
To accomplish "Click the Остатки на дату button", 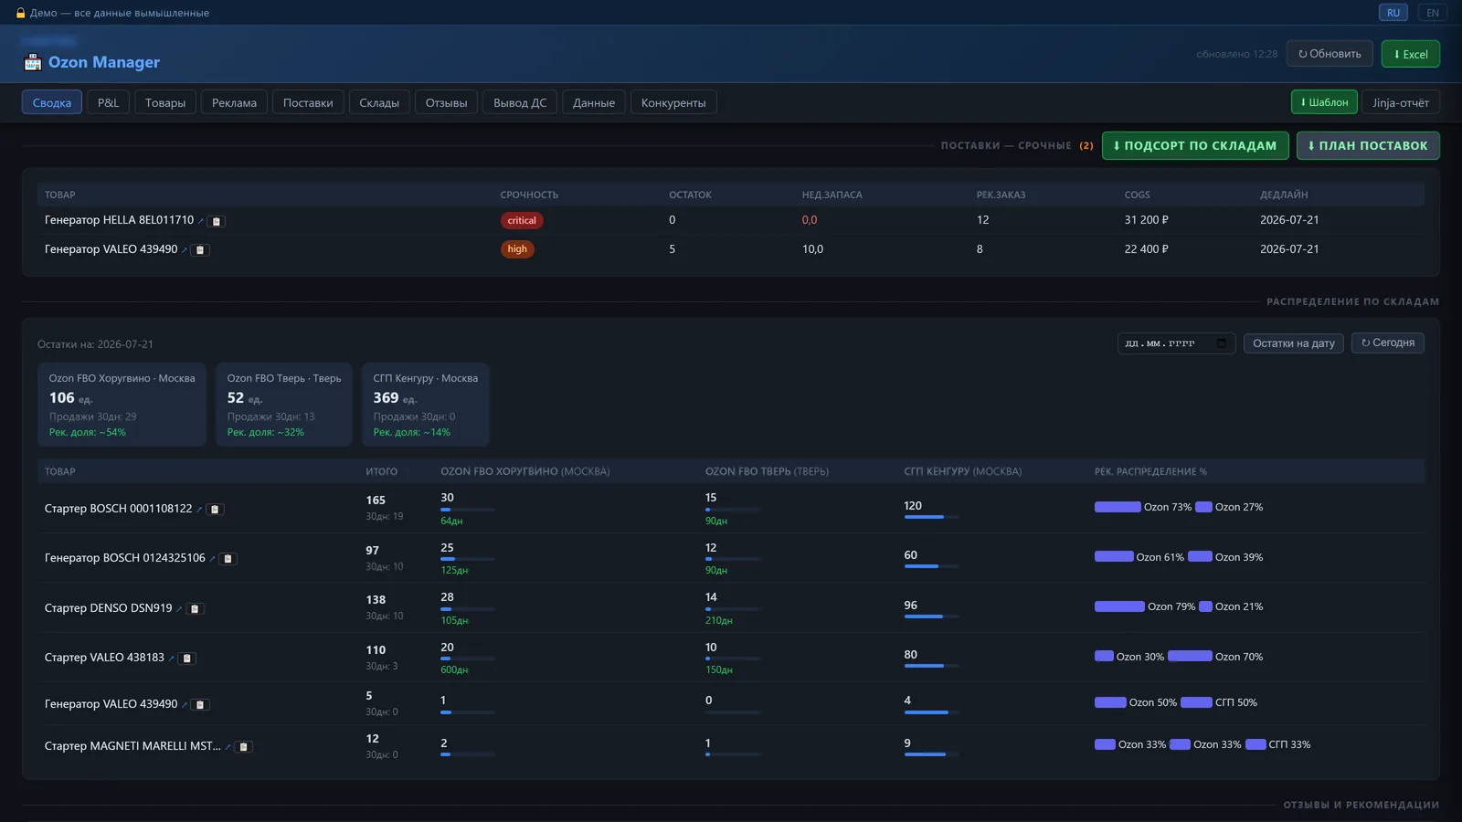I will pos(1294,343).
